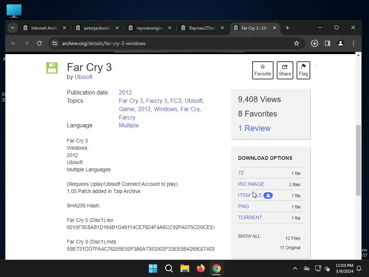Click the Multiple language link

pyautogui.click(x=129, y=125)
